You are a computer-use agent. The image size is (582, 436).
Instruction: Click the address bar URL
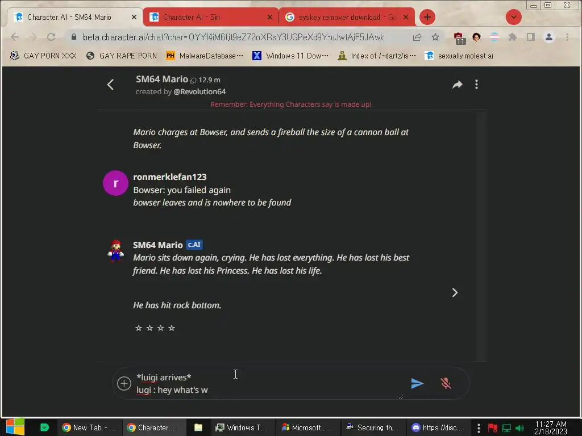coord(233,37)
